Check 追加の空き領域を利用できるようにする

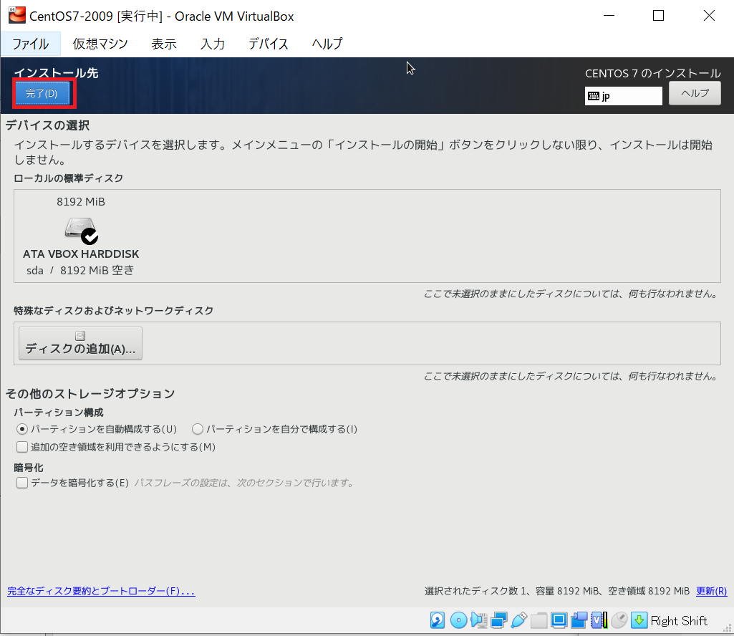tap(21, 447)
